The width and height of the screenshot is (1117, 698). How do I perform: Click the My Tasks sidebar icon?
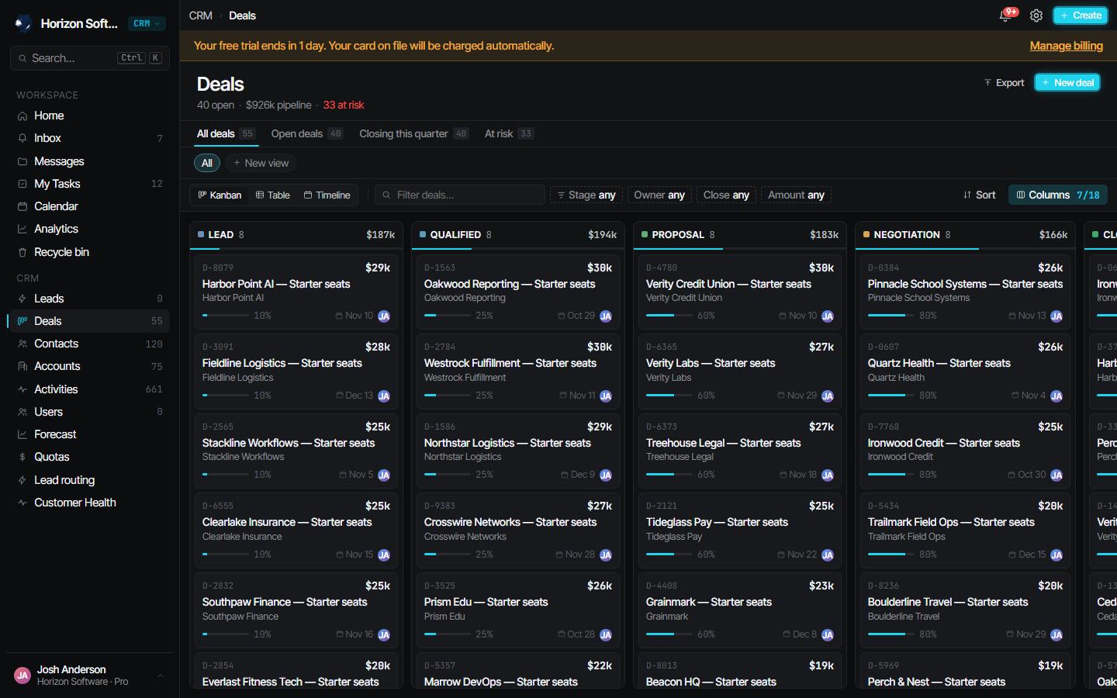[22, 184]
